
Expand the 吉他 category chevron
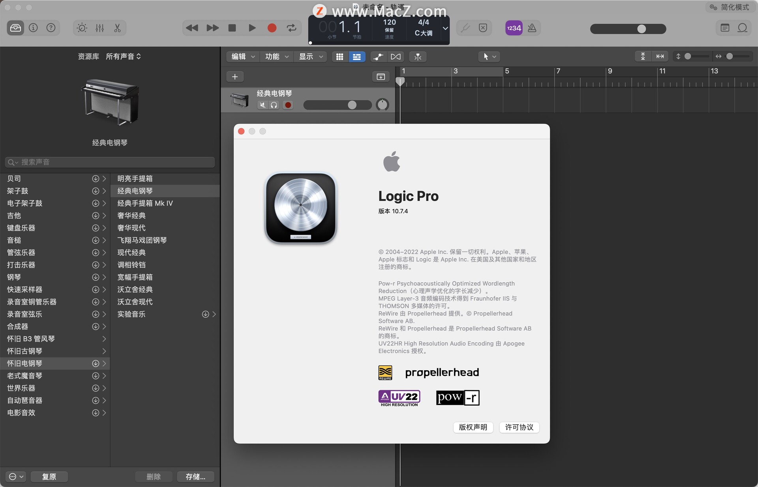(104, 215)
